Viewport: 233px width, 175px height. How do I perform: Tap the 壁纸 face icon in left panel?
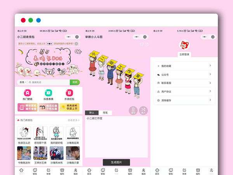click(x=35, y=170)
